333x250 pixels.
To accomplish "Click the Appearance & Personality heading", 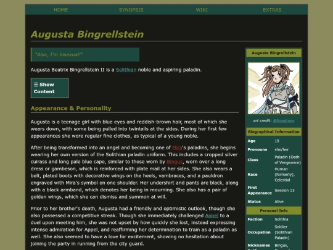I will click(71, 108).
